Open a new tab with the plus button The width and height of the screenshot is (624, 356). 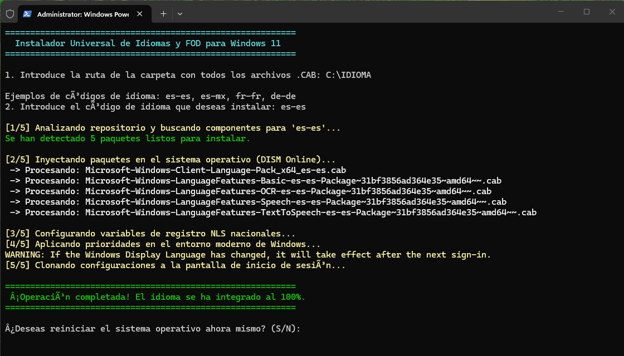click(x=163, y=14)
